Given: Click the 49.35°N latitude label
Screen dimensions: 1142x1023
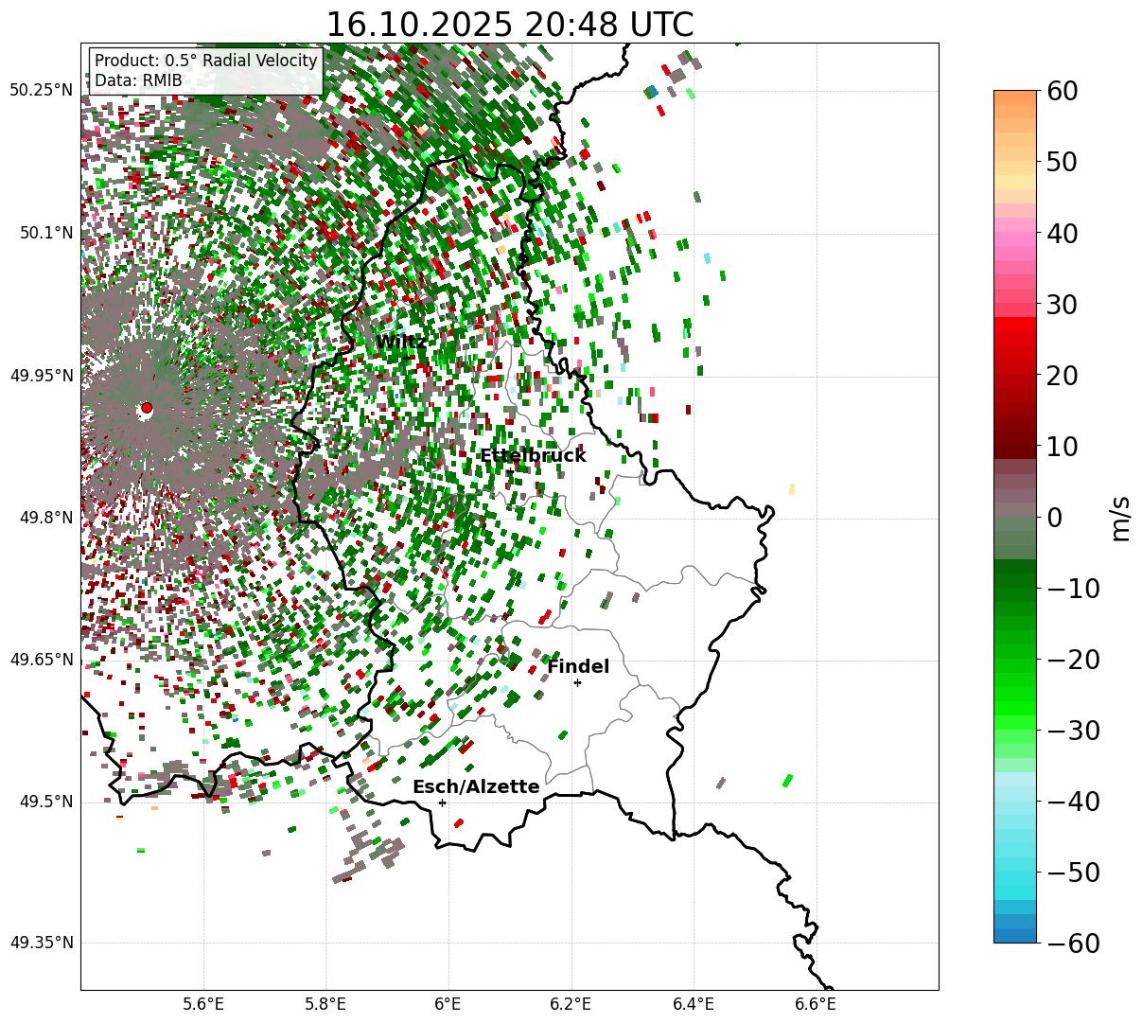Looking at the screenshot, I should (42, 943).
